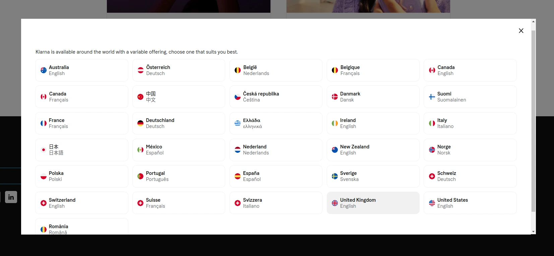Click the New Zealand flag icon
The image size is (554, 256).
tap(335, 150)
